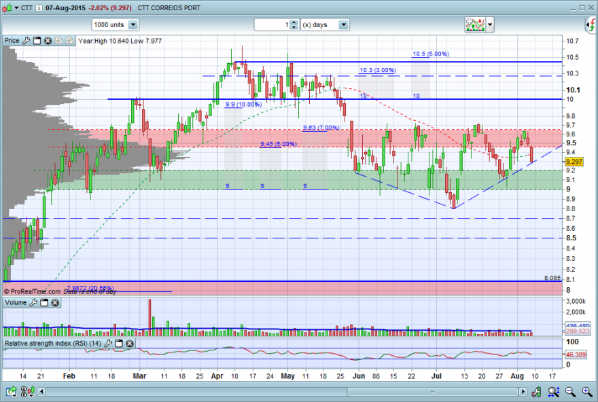Click the auto-fit zoom magnifier with arrows
The width and height of the screenshot is (598, 402).
point(553,391)
